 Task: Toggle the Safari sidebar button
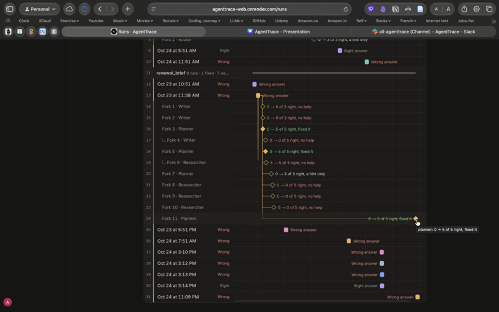tap(10, 9)
